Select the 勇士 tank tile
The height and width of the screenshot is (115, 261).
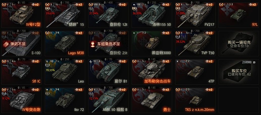152,100
